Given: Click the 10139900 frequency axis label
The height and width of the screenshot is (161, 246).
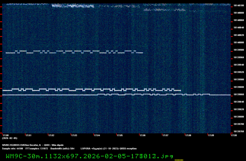Looking at the screenshot, I should pos(239,80).
